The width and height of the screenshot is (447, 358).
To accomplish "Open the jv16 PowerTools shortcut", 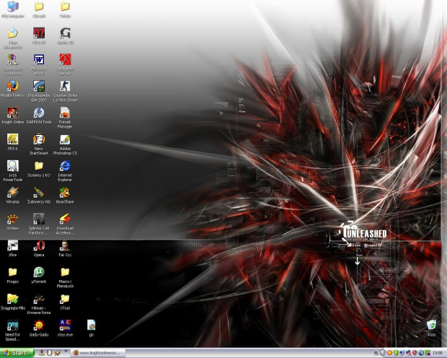I will (13, 171).
